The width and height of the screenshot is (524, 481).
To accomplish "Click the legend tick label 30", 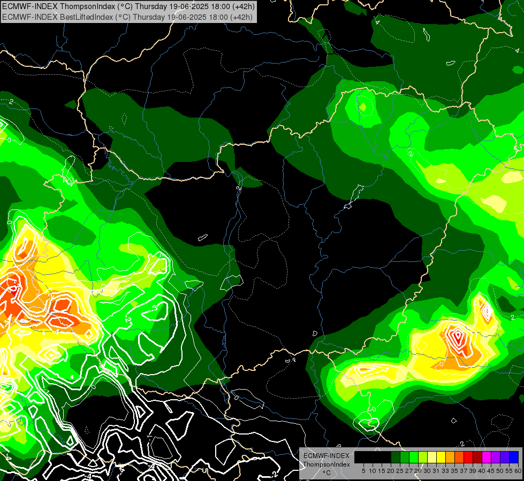I will coord(427,471).
